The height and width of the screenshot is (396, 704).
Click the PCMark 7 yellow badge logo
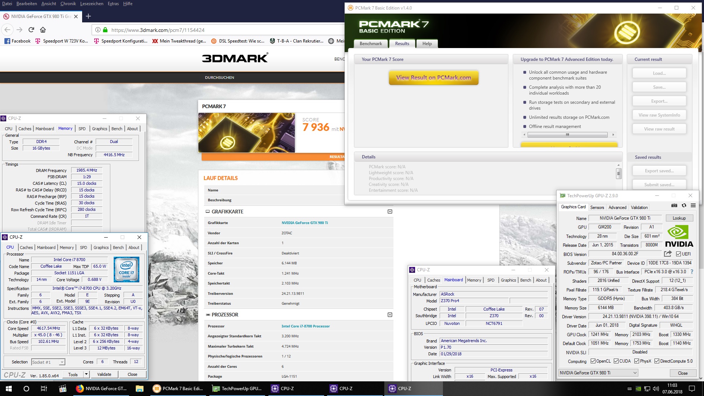click(627, 33)
